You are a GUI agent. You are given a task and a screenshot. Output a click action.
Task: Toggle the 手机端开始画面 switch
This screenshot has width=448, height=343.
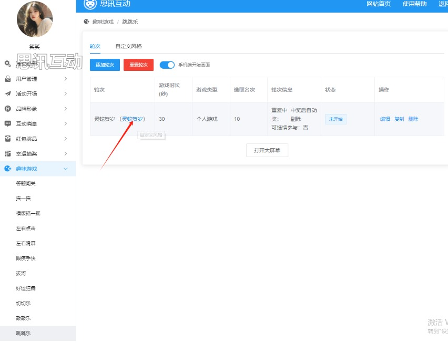click(167, 65)
